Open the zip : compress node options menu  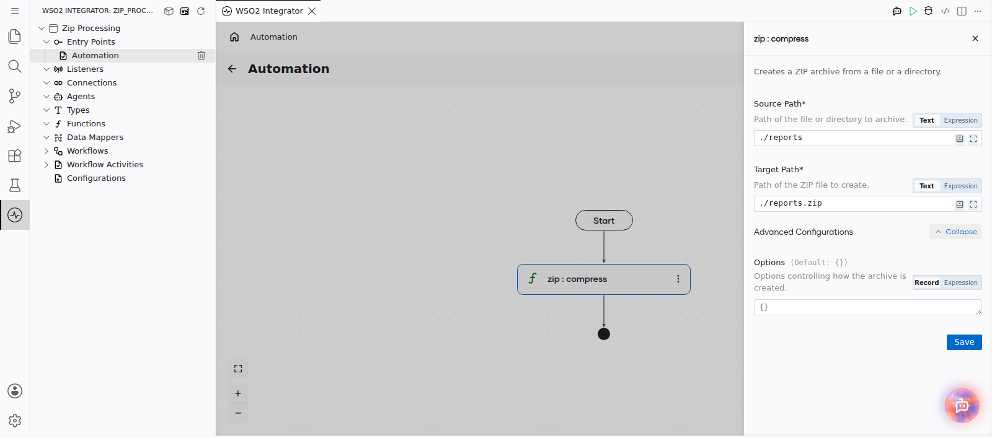678,279
